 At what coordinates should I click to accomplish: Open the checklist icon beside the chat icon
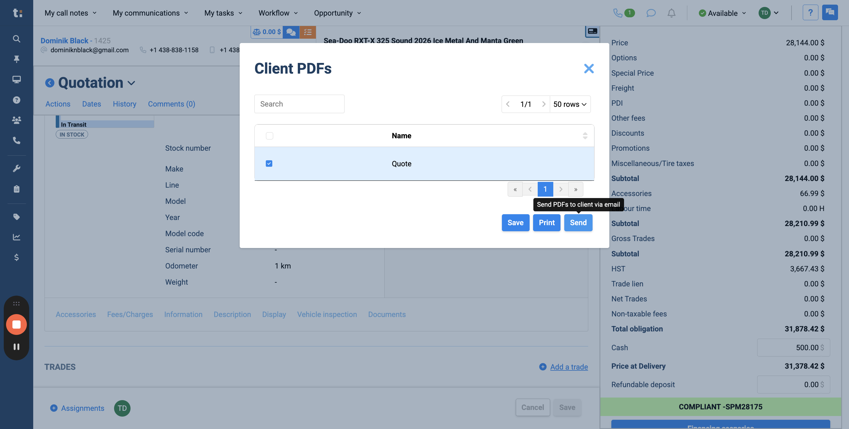click(x=308, y=32)
